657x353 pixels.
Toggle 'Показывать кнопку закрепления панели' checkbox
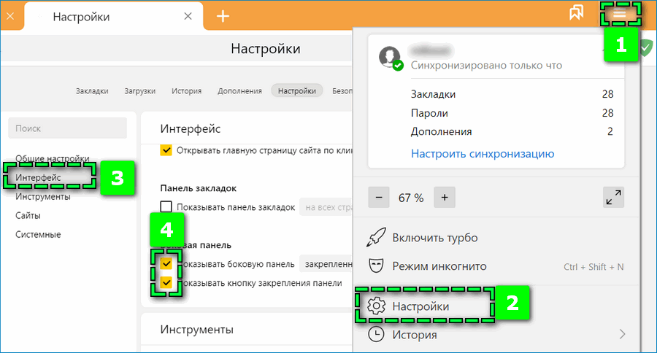point(166,283)
